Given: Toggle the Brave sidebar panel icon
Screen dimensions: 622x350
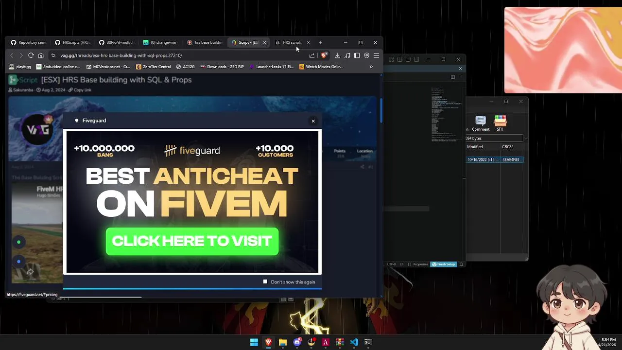Looking at the screenshot, I should [x=357, y=55].
